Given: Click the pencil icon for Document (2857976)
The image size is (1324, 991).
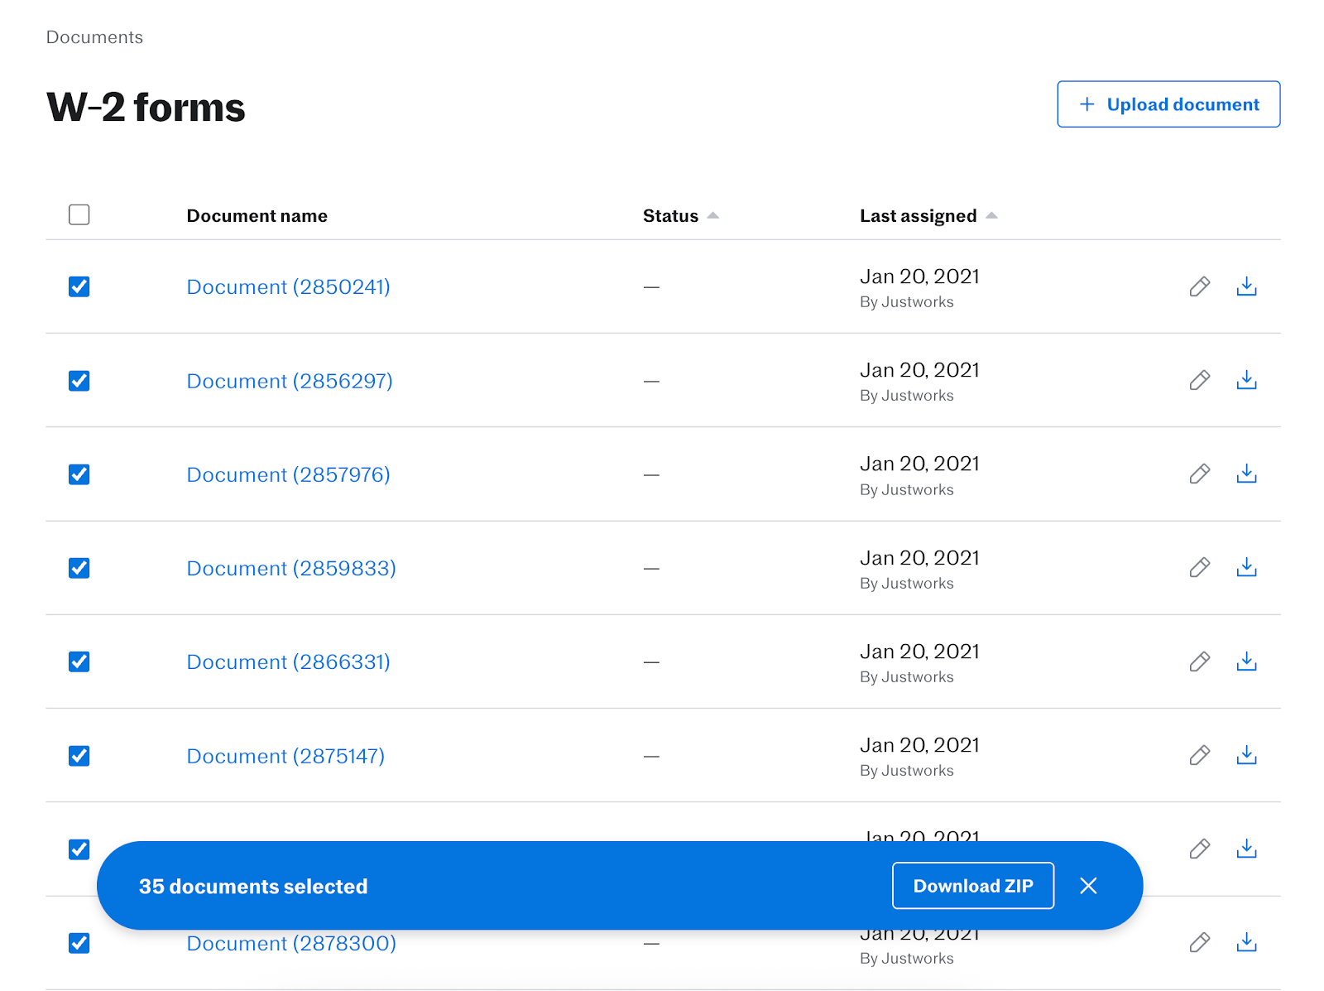Looking at the screenshot, I should (1199, 474).
